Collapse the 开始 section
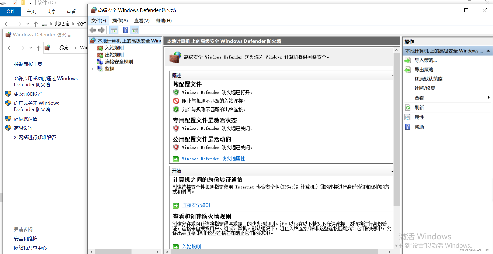The height and width of the screenshot is (254, 493). click(392, 171)
